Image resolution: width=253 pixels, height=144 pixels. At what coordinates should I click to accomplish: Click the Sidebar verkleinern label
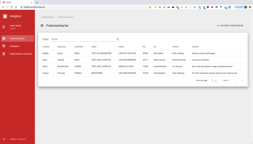point(18,139)
